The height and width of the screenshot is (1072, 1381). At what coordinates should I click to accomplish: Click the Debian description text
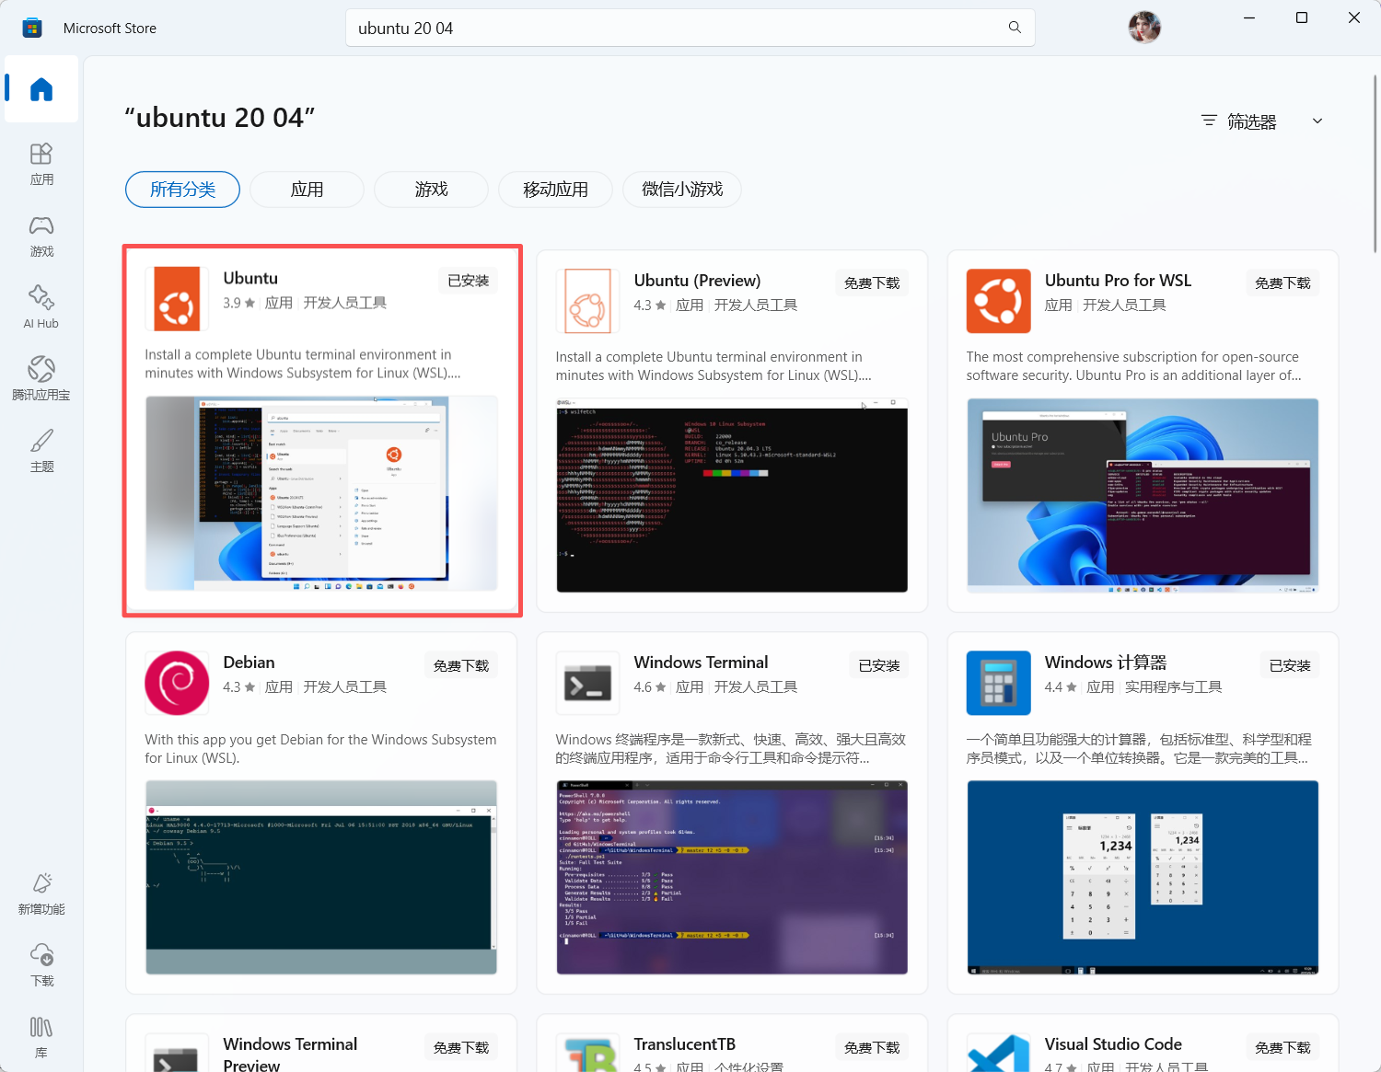pyautogui.click(x=320, y=749)
